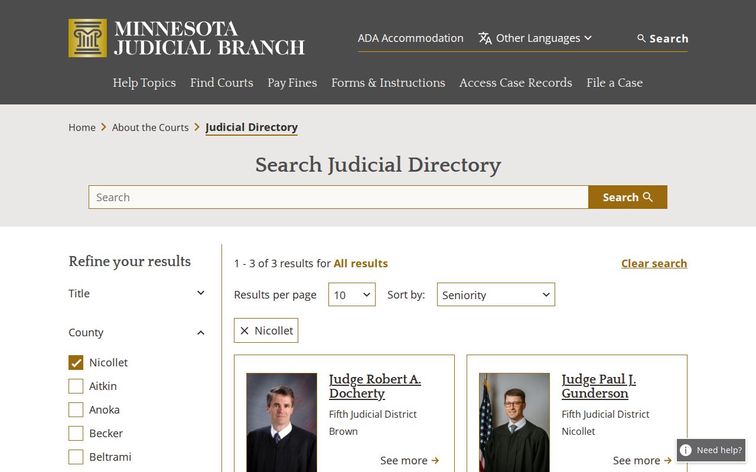Viewport: 756px width, 472px height.
Task: Uncheck the Nicollet county checkbox
Action: (x=76, y=362)
